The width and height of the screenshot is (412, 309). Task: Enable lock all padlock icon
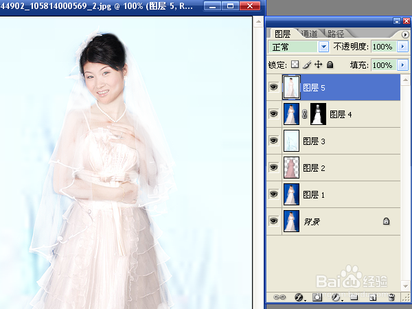point(330,65)
